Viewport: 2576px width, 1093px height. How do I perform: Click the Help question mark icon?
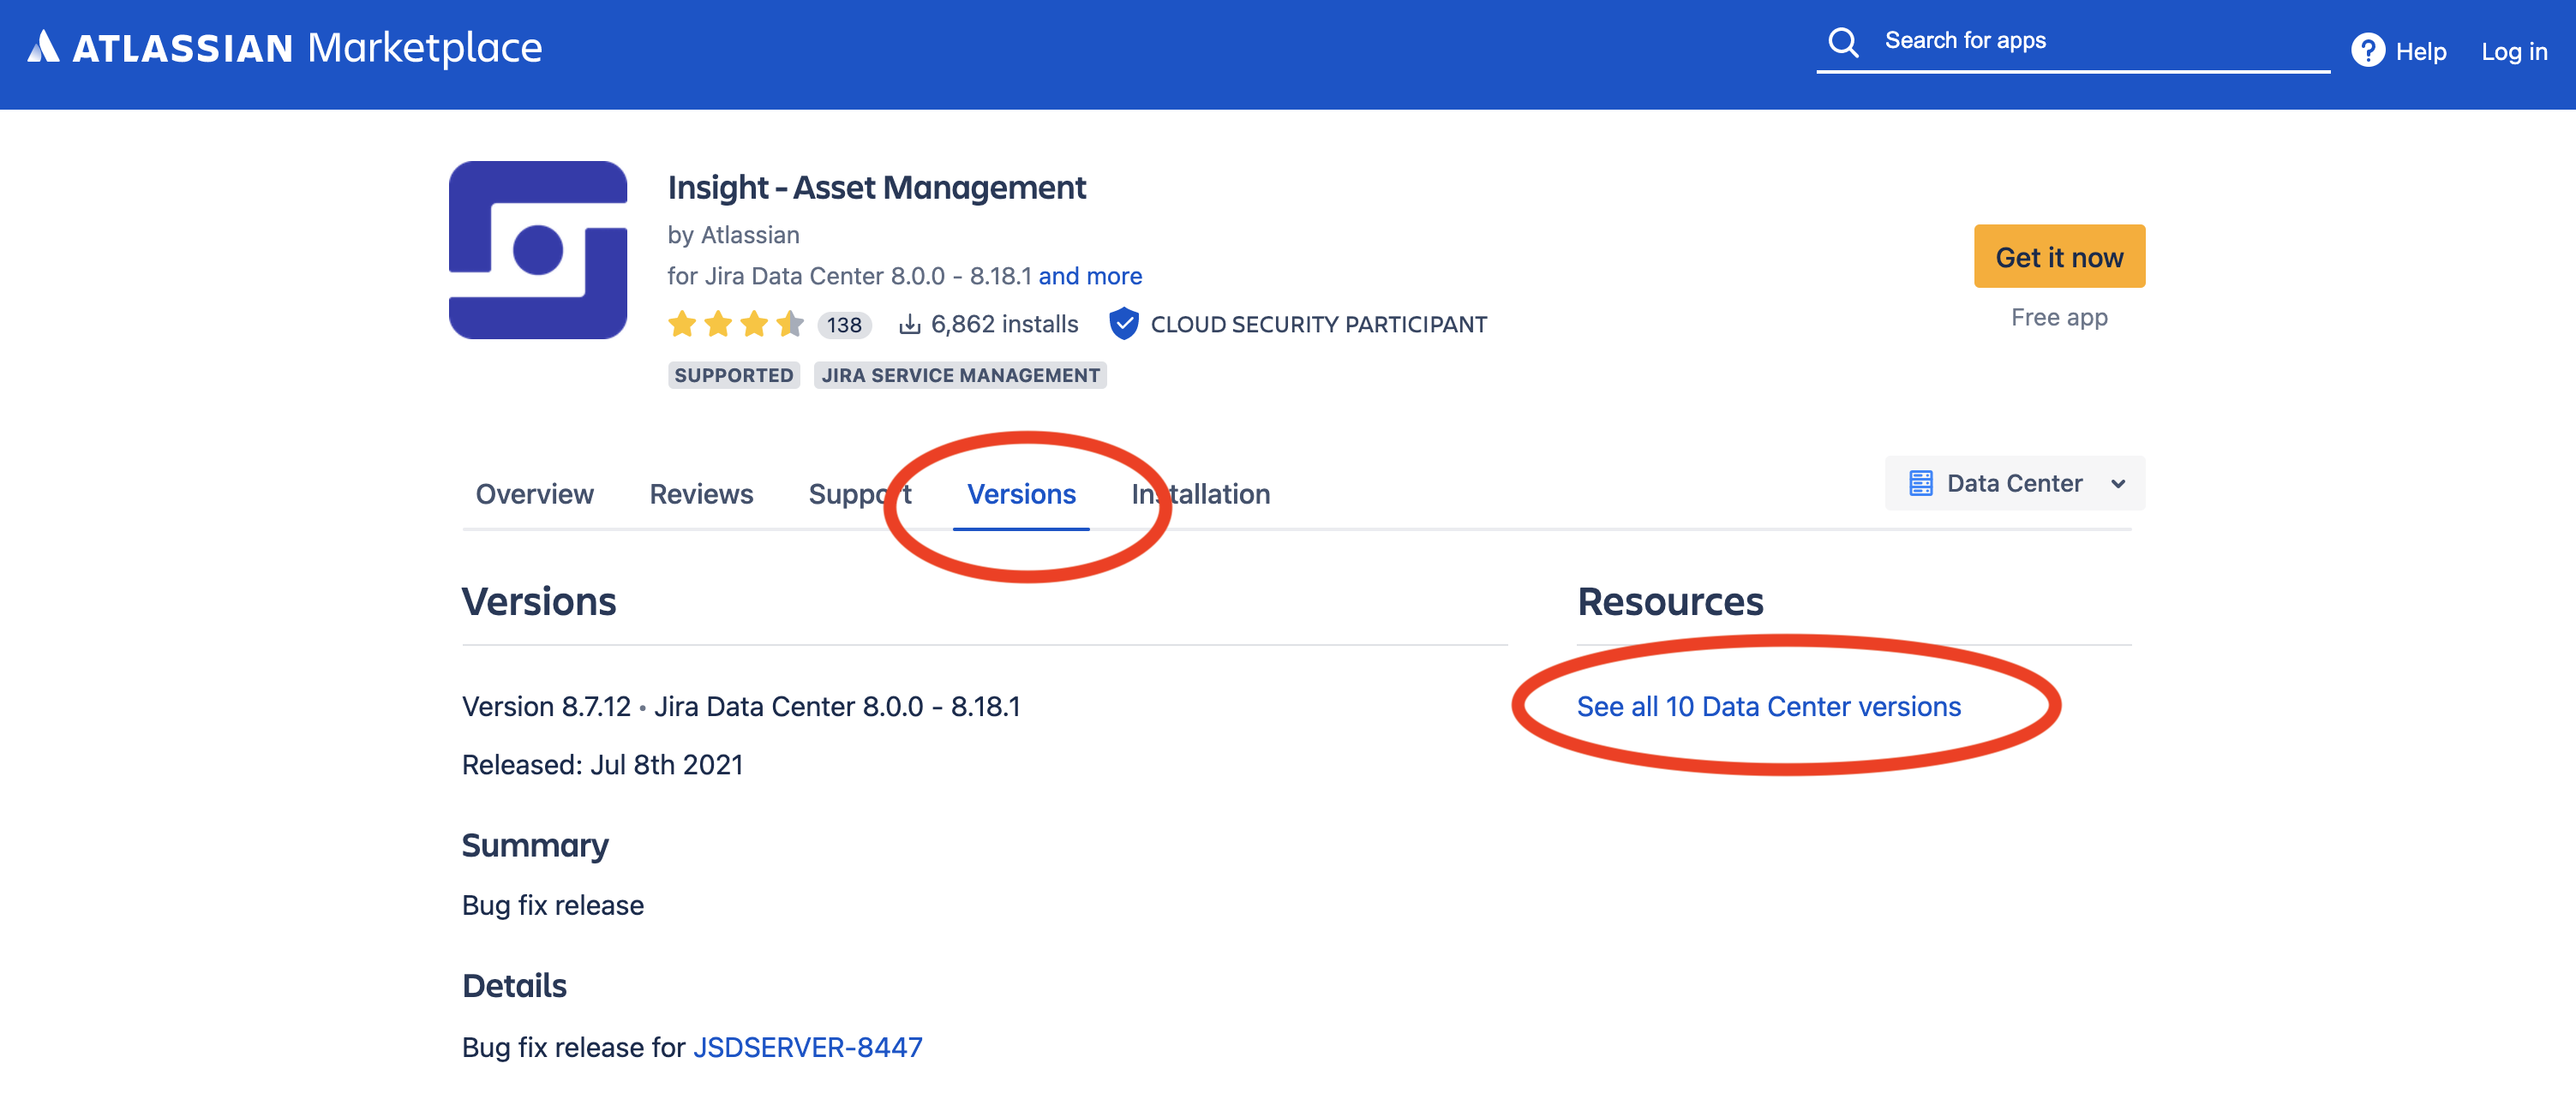pyautogui.click(x=2366, y=50)
